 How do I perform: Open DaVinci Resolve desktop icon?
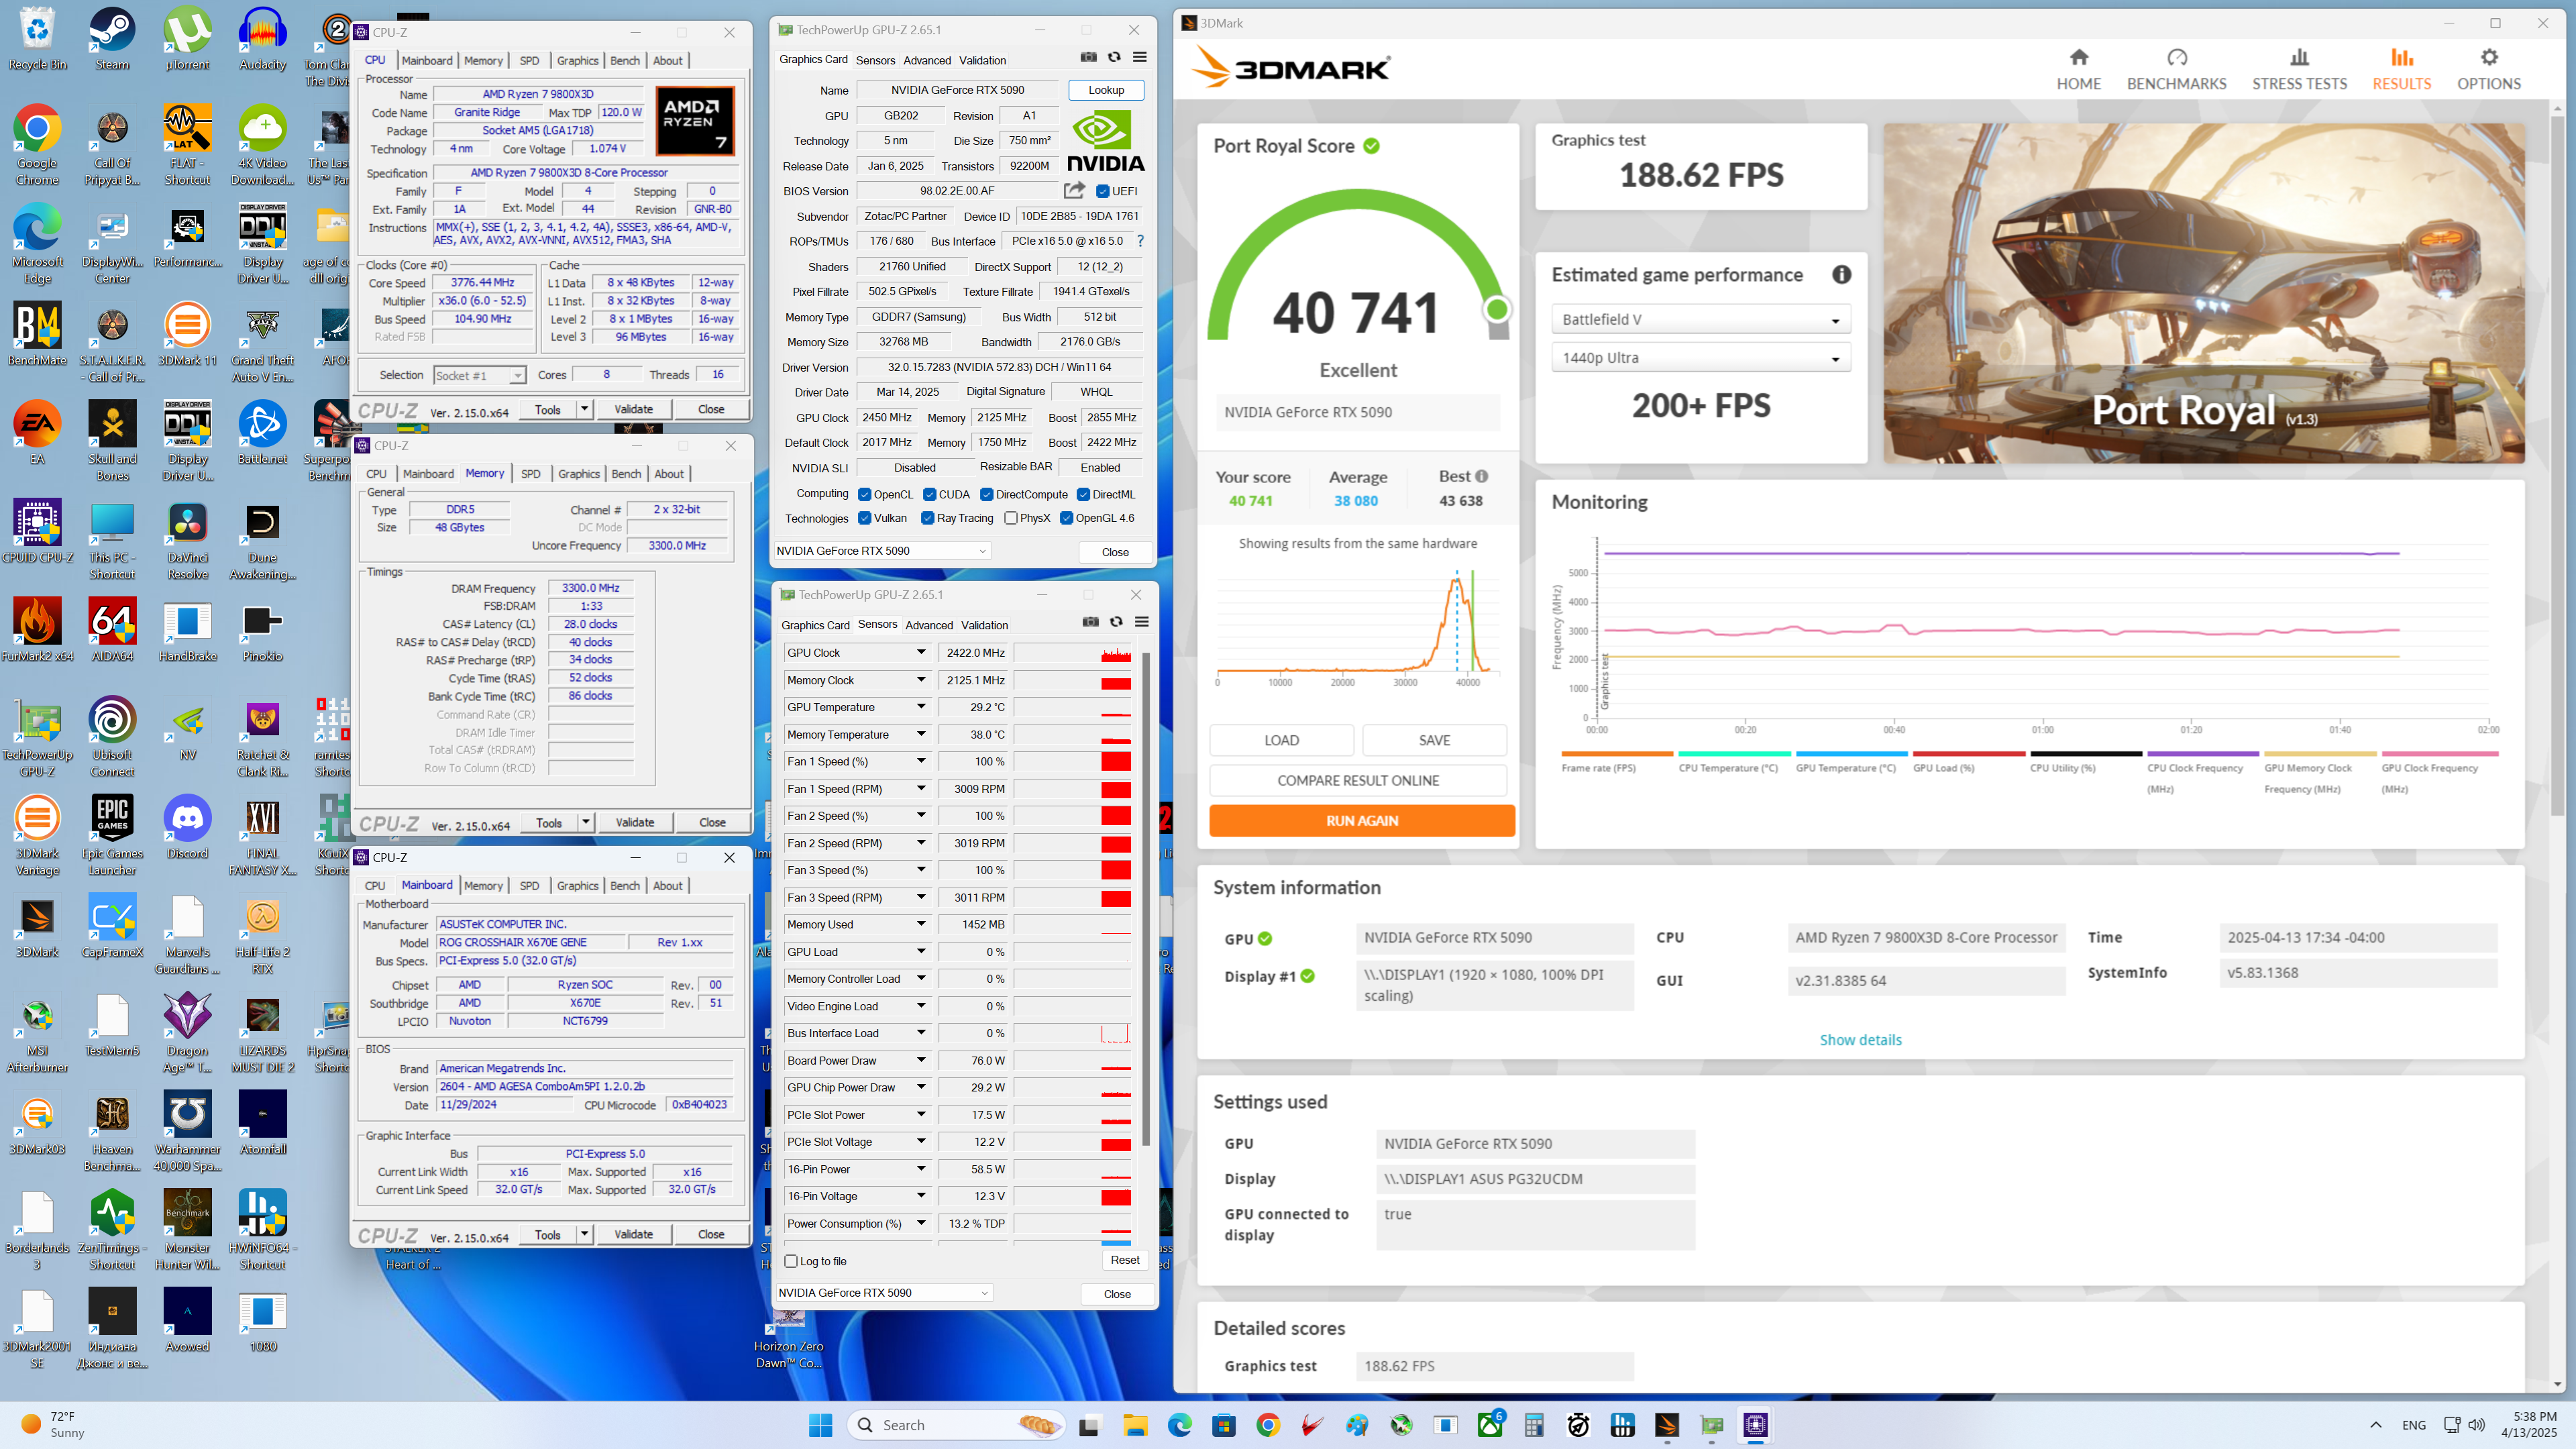pyautogui.click(x=188, y=540)
